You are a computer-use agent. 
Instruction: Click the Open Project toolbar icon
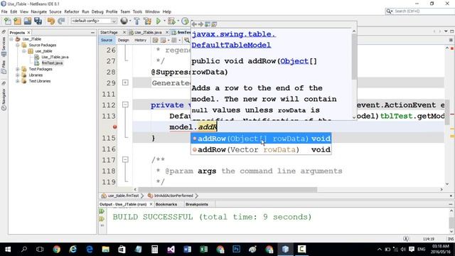[28, 21]
